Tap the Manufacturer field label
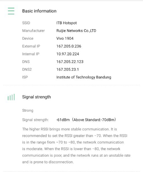 33,31
